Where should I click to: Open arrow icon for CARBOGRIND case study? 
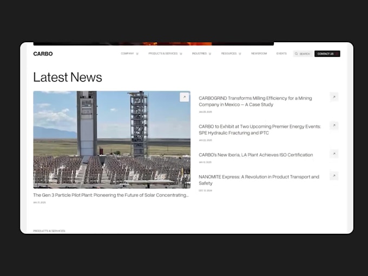[x=334, y=97]
